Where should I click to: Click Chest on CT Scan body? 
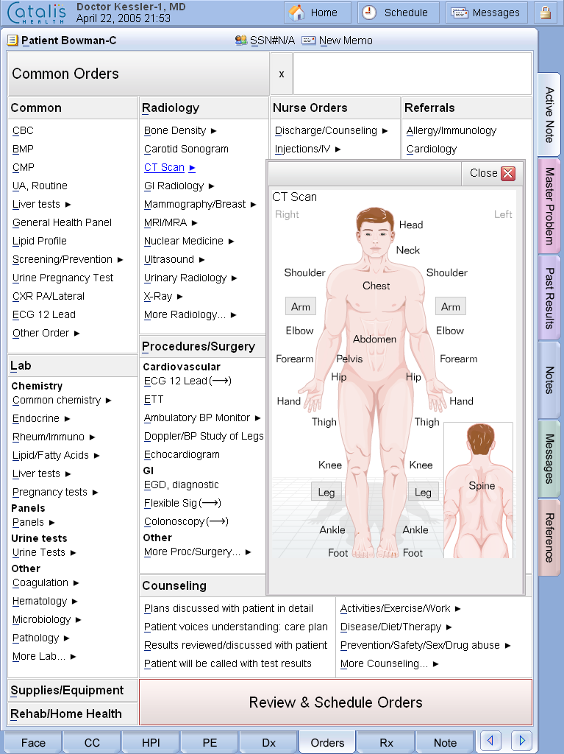pos(376,286)
